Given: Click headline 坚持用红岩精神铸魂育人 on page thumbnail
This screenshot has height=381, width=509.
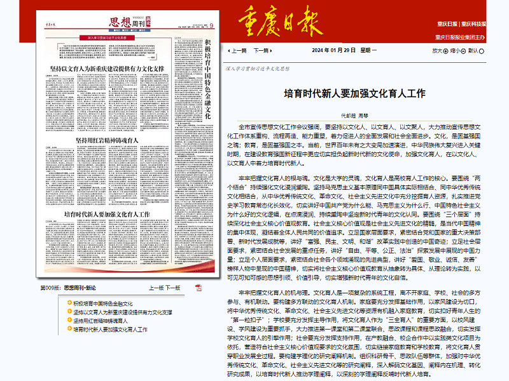Looking at the screenshot, I should [107, 140].
